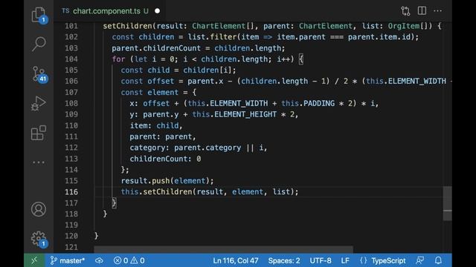Click line number 101 in the gutter
The width and height of the screenshot is (476, 267).
click(71, 26)
